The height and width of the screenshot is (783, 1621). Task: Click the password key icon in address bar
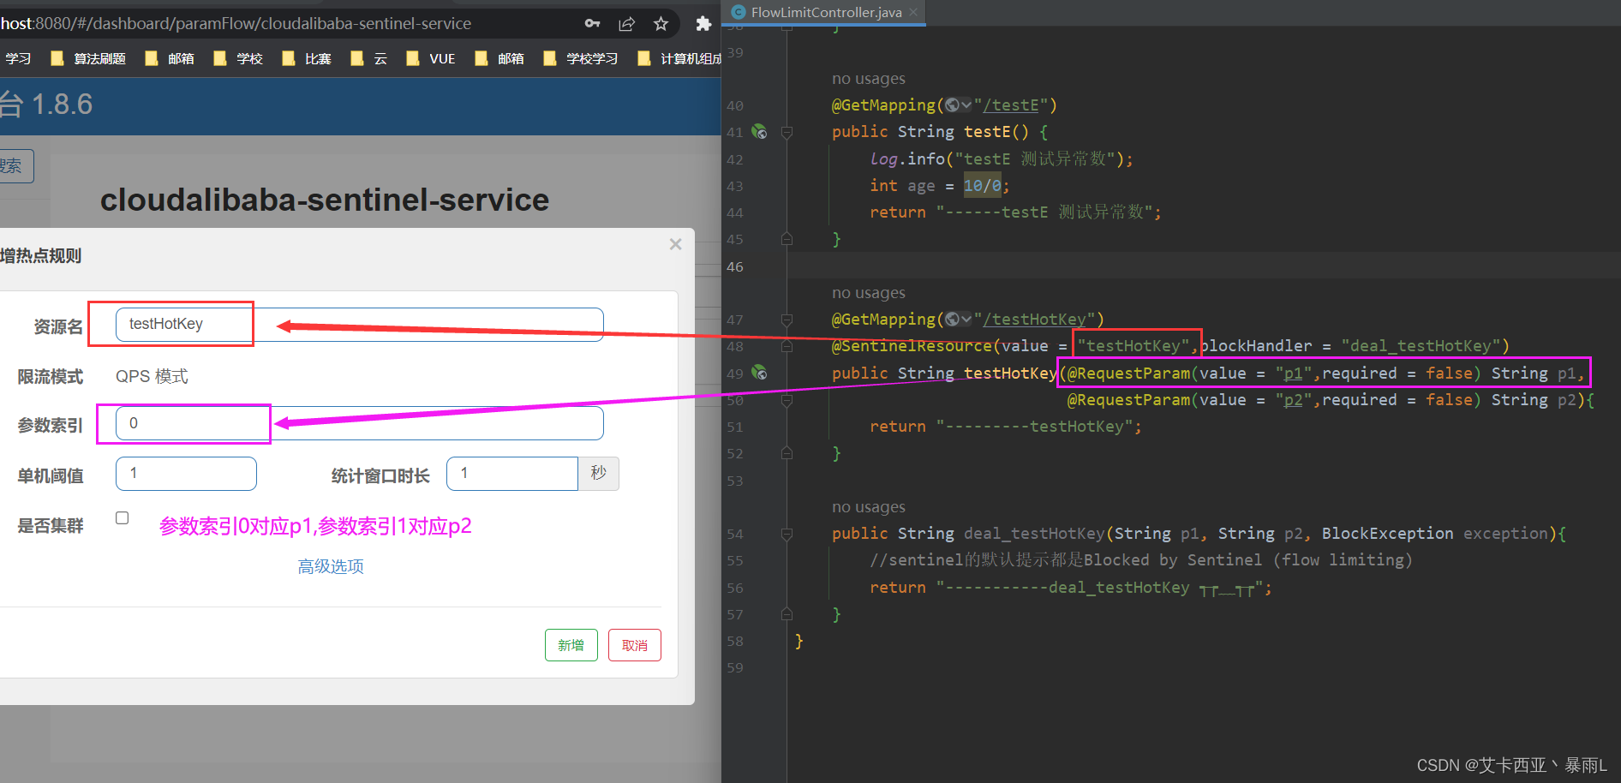[x=592, y=23]
